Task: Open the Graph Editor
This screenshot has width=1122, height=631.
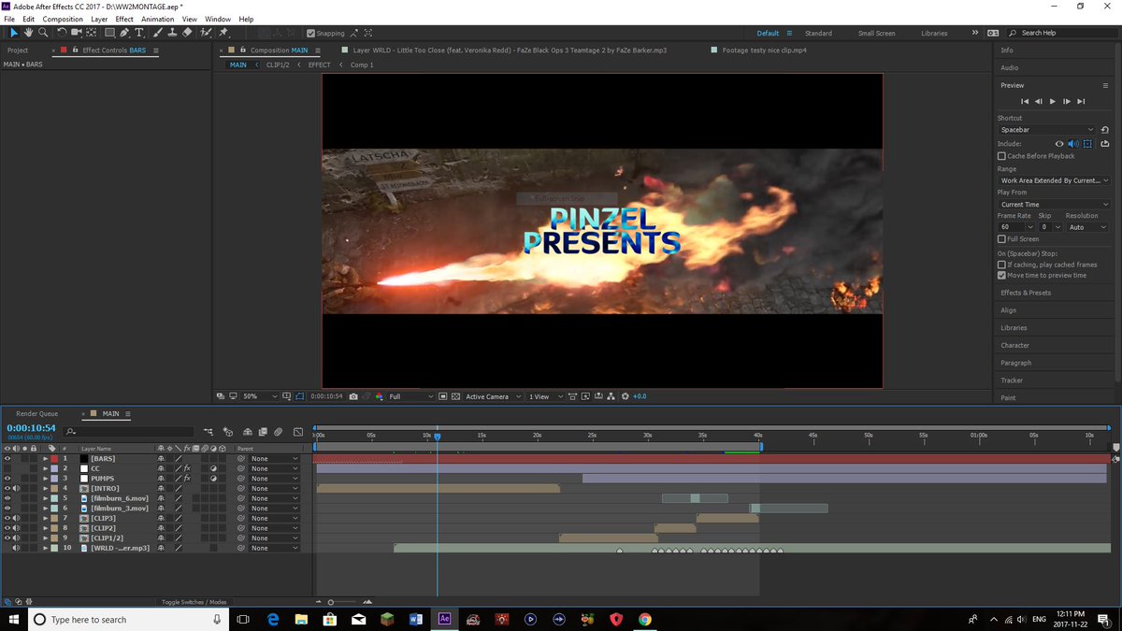Action: (298, 434)
